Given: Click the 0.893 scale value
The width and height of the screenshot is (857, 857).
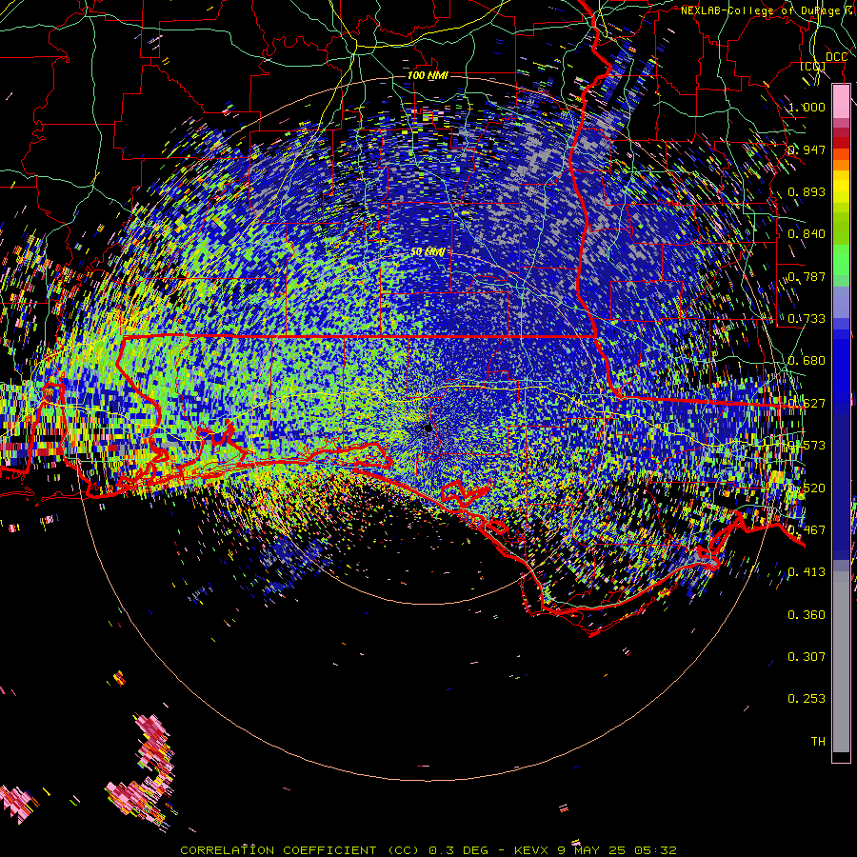Looking at the screenshot, I should [807, 191].
